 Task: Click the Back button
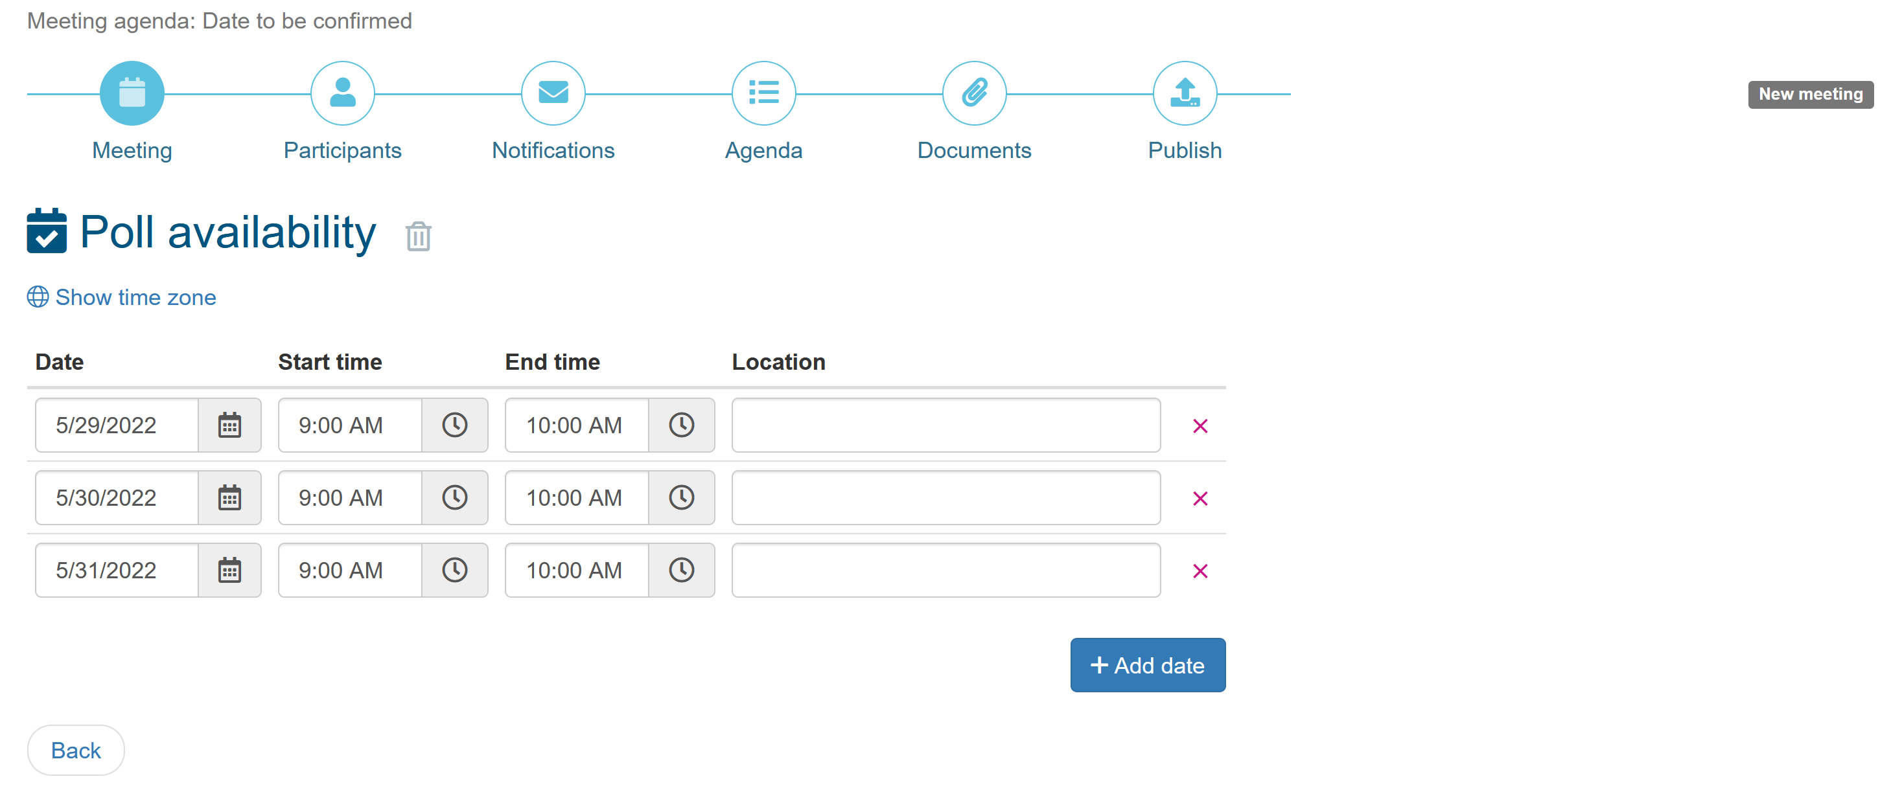[x=76, y=750]
